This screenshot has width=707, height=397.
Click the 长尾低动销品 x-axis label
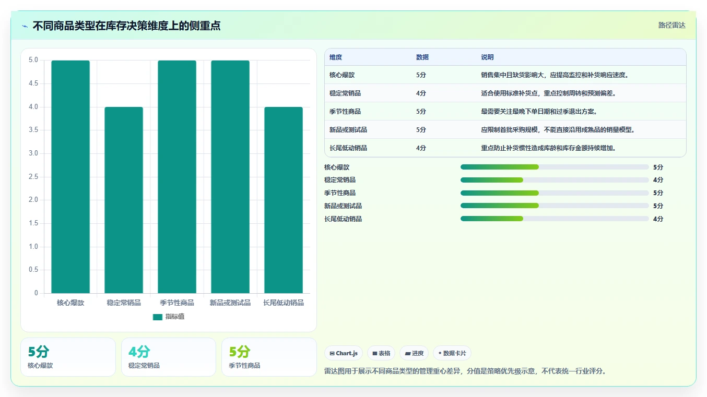(284, 303)
